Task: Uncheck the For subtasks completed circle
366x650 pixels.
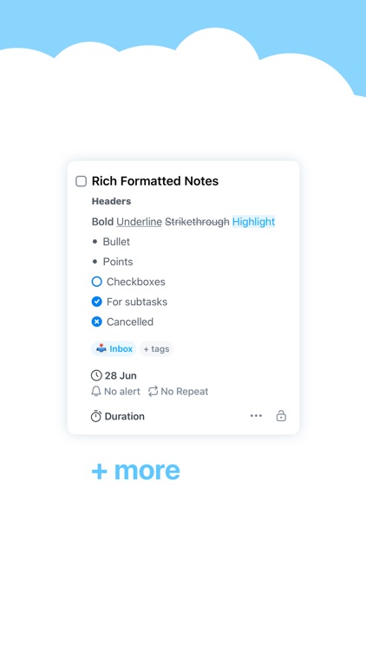Action: [x=96, y=302]
